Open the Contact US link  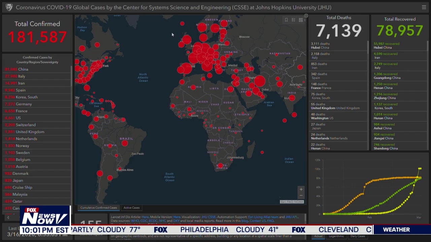(258, 221)
